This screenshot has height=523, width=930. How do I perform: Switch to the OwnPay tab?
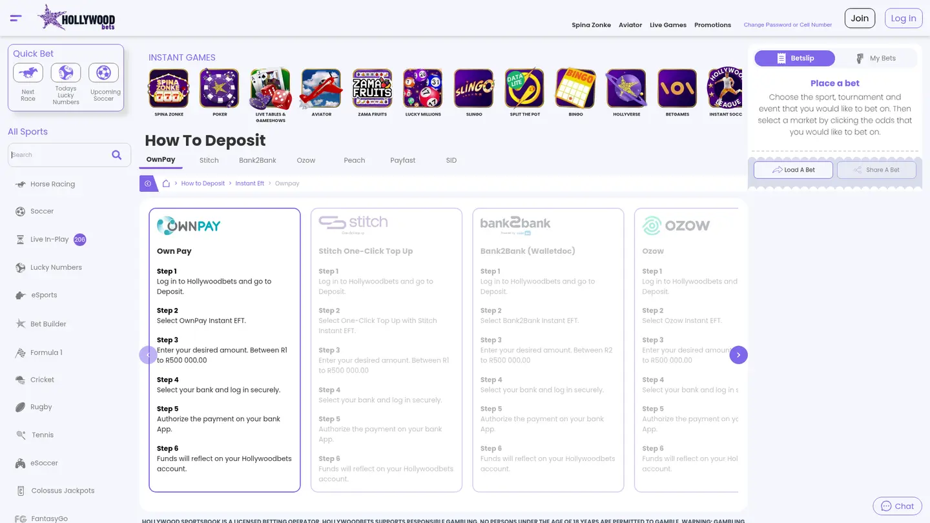click(161, 159)
